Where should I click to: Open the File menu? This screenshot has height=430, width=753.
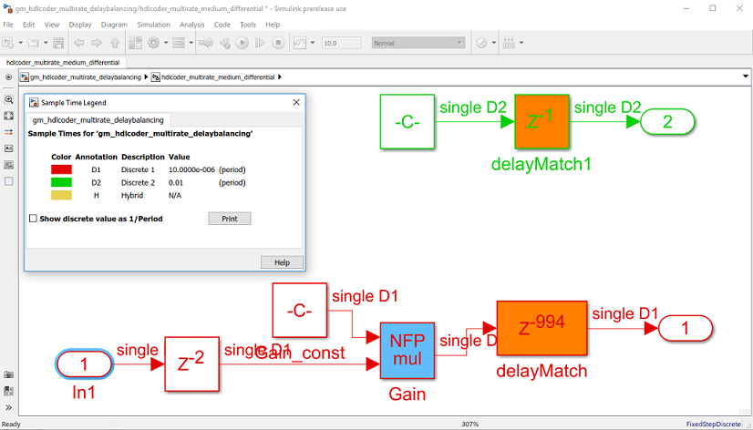tap(8, 25)
